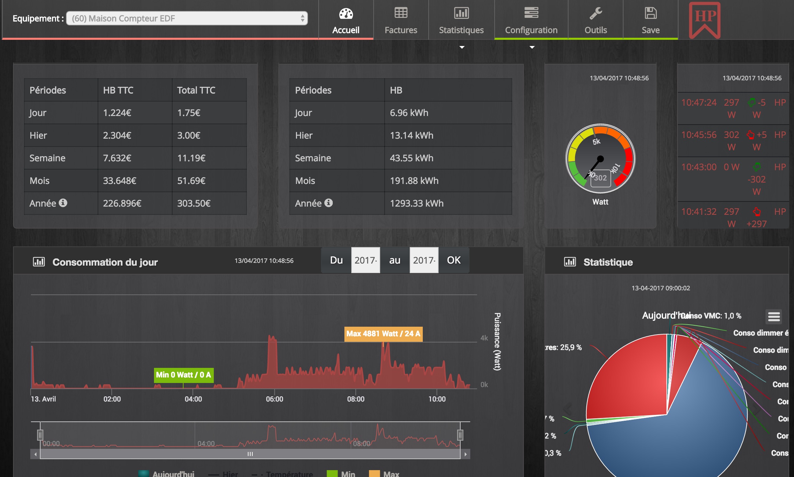This screenshot has height=477, width=794.
Task: Click the 1293.33 kWh Année value
Action: coord(417,203)
